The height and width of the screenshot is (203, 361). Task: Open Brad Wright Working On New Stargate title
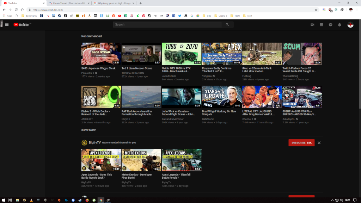coord(219,113)
